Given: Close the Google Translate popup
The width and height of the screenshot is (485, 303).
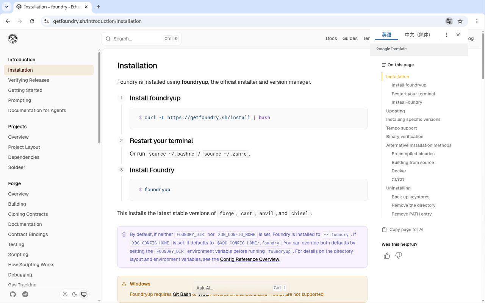Looking at the screenshot, I should (458, 35).
